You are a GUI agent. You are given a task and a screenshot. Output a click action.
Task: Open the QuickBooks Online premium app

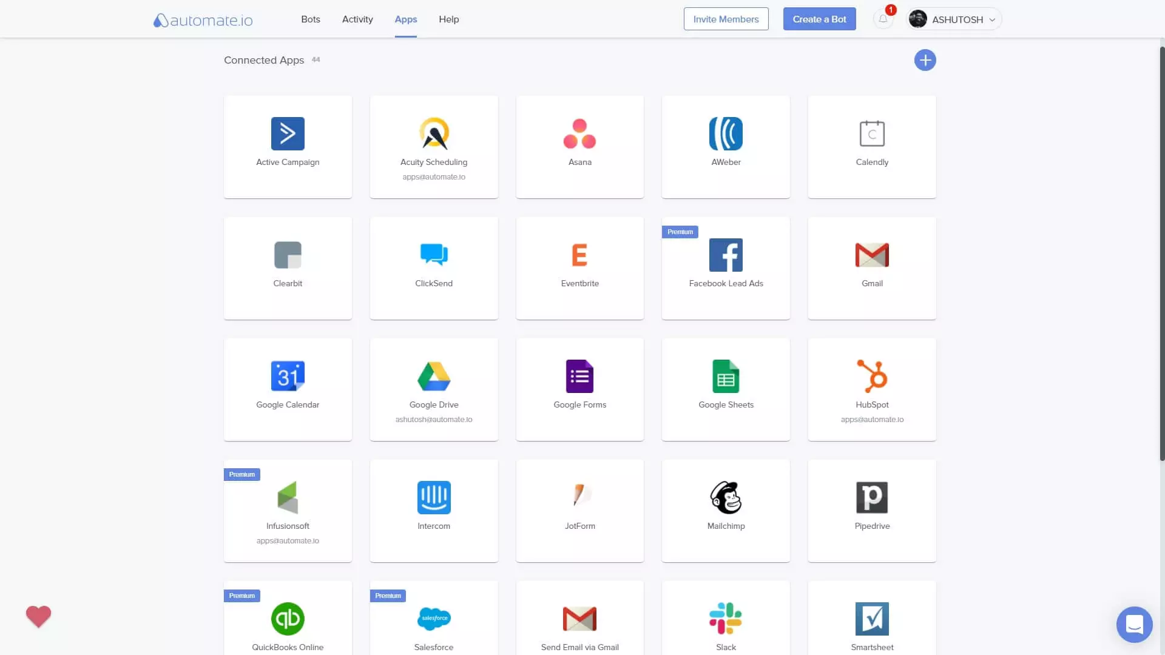(x=287, y=620)
